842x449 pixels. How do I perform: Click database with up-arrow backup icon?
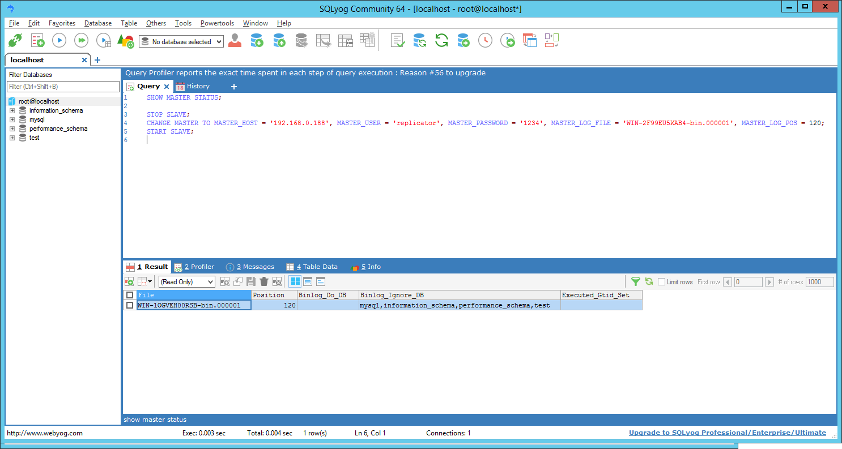(279, 41)
